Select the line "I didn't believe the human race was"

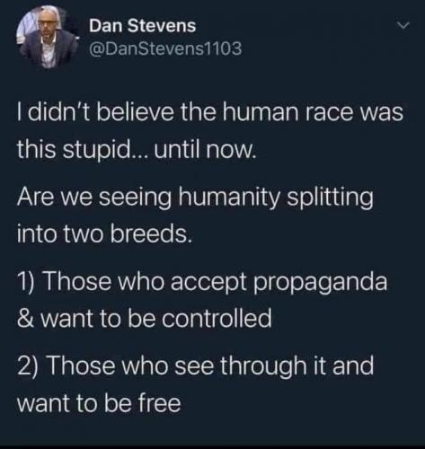tap(210, 112)
